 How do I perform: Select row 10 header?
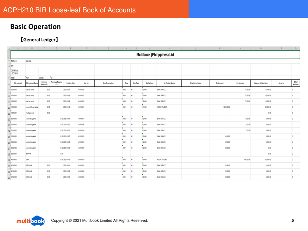pos(9,107)
